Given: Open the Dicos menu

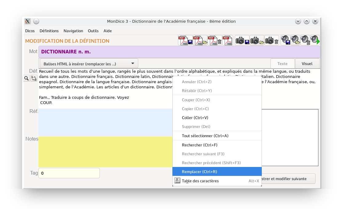Looking at the screenshot, I should [x=30, y=31].
